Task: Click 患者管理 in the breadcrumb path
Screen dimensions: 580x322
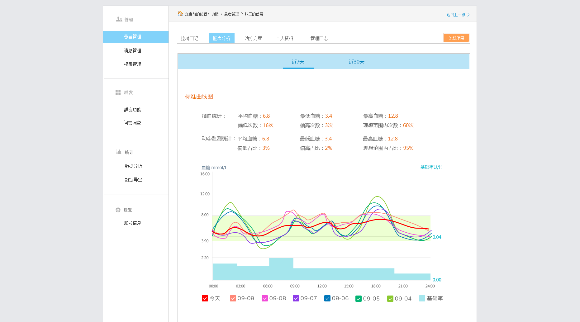Action: point(231,14)
